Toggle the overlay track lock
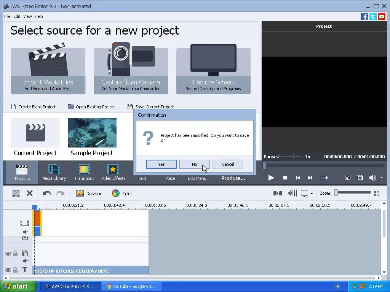The height and width of the screenshot is (292, 390). tap(15, 254)
